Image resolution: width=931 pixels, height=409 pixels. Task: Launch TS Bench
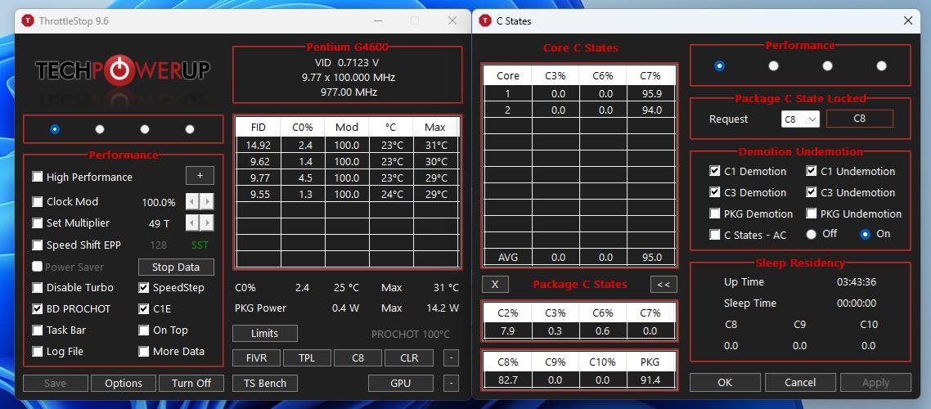point(265,383)
